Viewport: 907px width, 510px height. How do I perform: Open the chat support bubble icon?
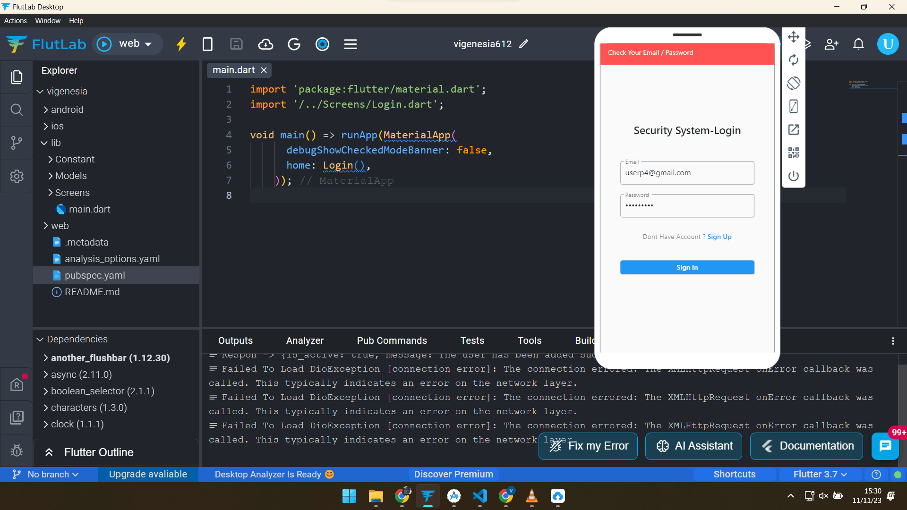pyautogui.click(x=885, y=446)
